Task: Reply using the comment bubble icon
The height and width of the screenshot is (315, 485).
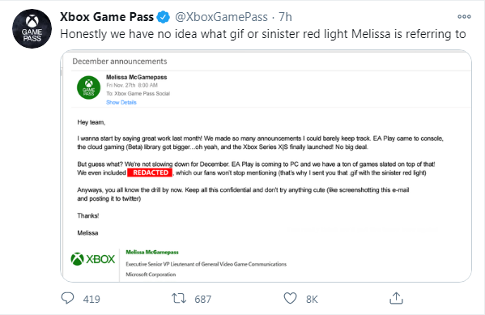Action: tap(67, 298)
